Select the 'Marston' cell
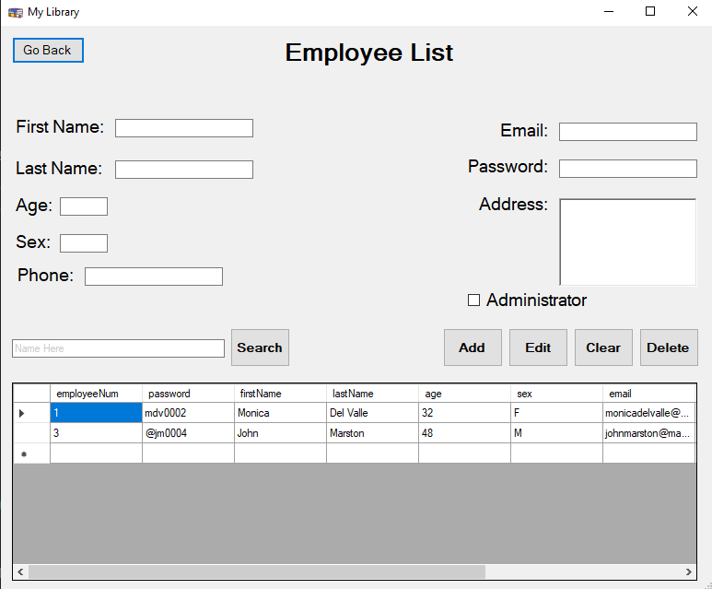This screenshot has height=589, width=712. [372, 433]
